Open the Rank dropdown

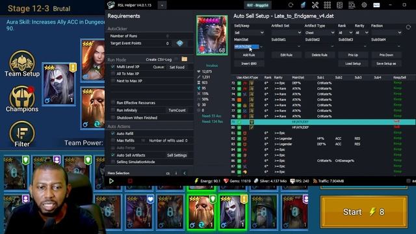(x=345, y=32)
